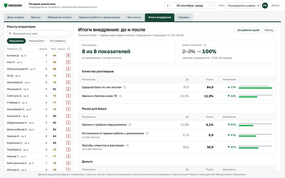Switch to Чек-листы tab
Image resolution: width=285 pixels, height=178 pixels.
[x=134, y=17]
